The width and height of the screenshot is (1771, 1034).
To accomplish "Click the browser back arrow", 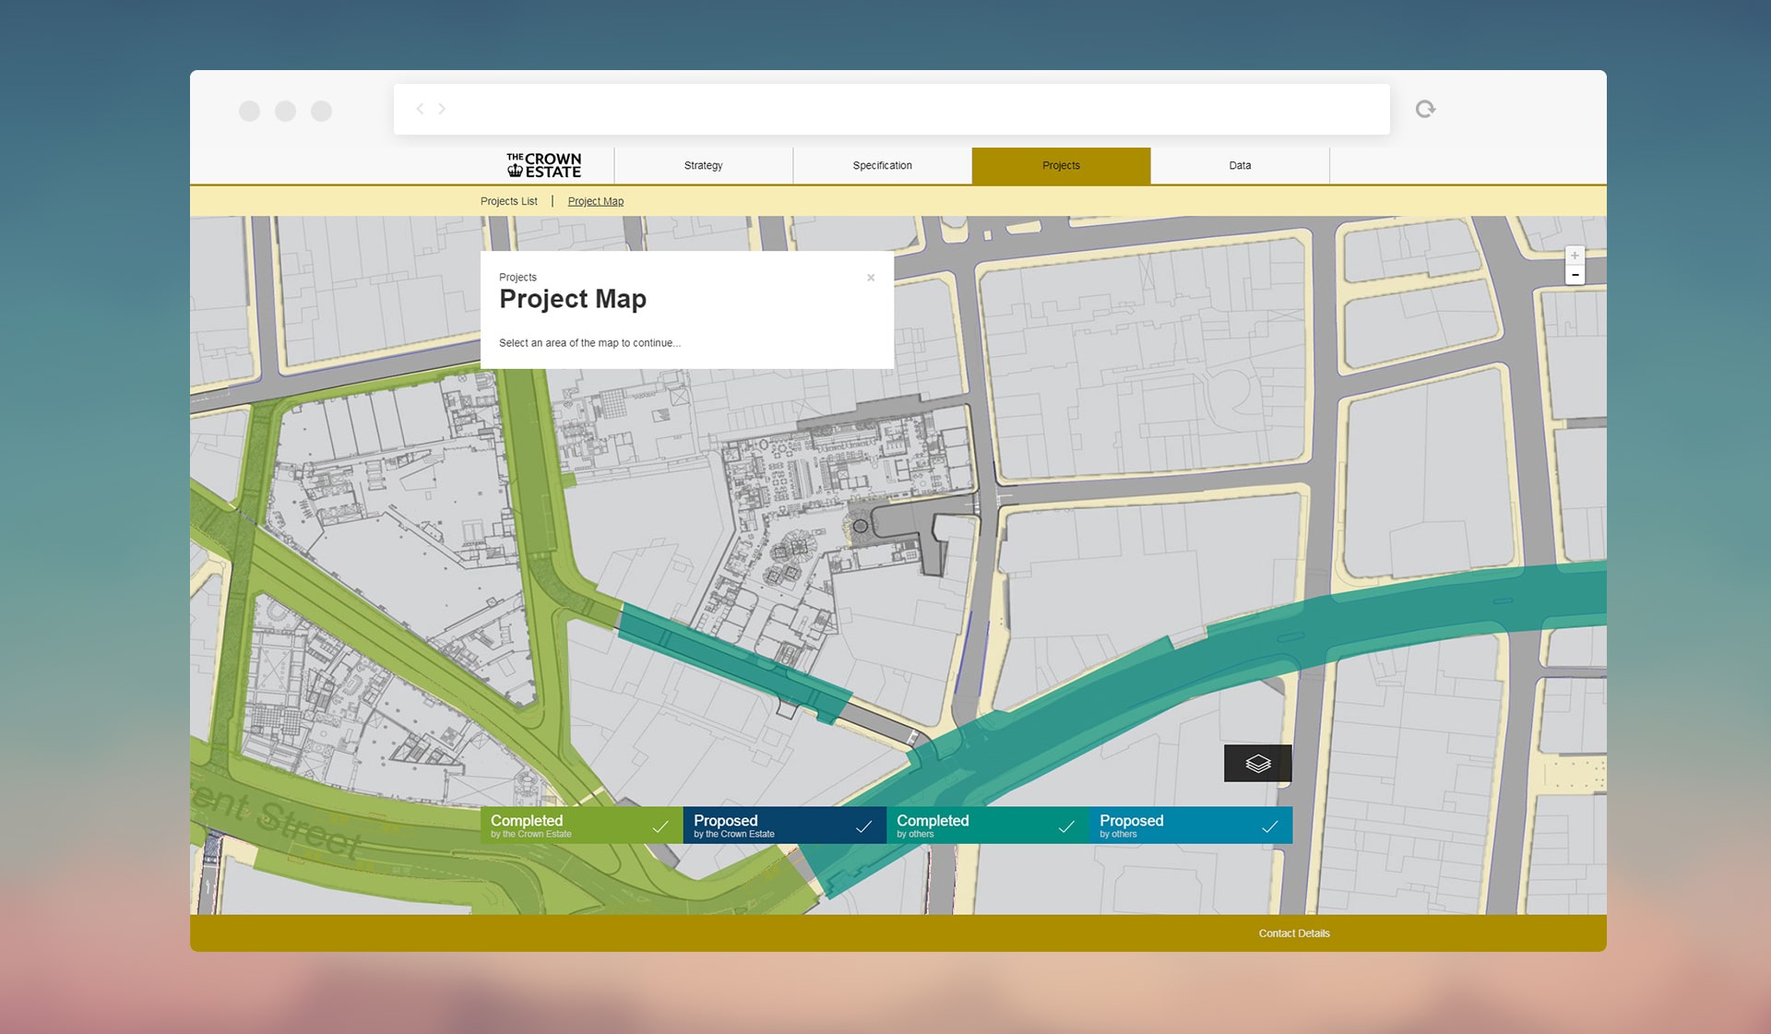I will point(421,109).
